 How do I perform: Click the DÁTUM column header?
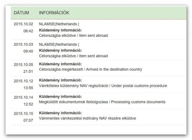[x=22, y=13]
